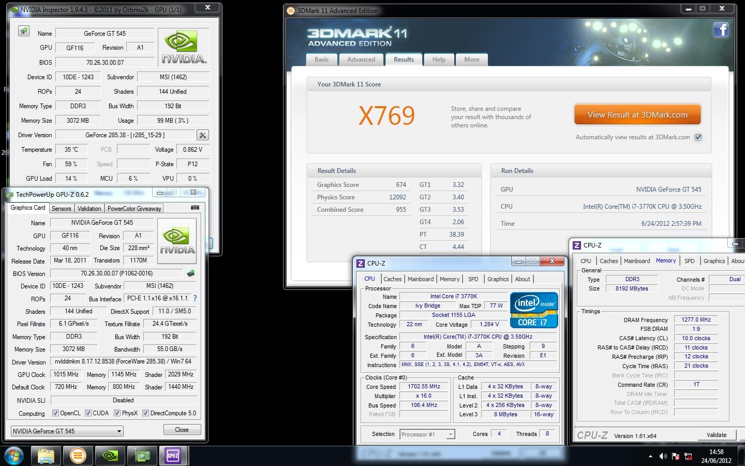Open the volume speaker tray icon
This screenshot has height=466, width=745.
pyautogui.click(x=663, y=456)
